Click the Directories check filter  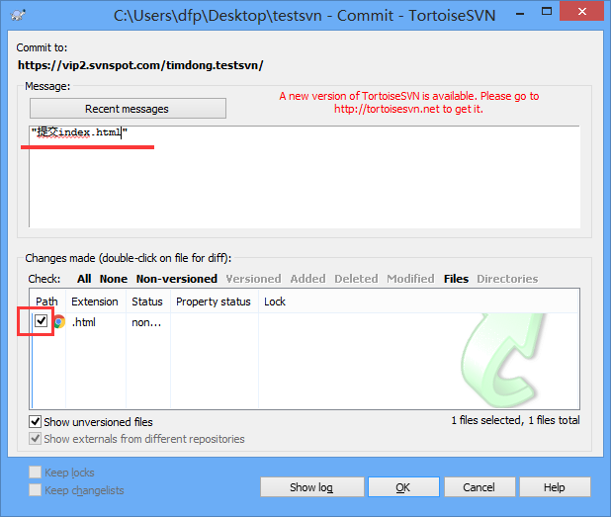507,279
